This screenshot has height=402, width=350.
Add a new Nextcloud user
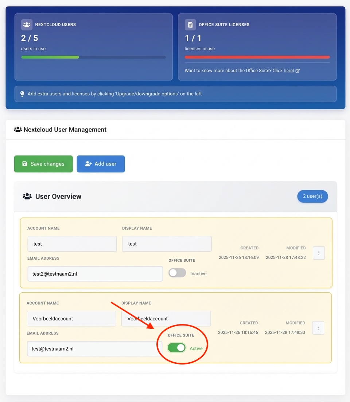[x=101, y=164]
